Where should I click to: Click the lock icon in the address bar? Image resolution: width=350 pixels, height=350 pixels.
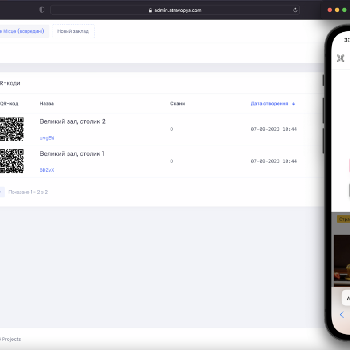click(x=150, y=10)
